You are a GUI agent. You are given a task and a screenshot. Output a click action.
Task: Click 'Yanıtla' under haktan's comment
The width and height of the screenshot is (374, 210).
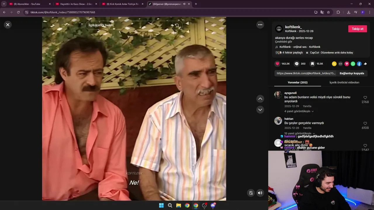pyautogui.click(x=307, y=128)
